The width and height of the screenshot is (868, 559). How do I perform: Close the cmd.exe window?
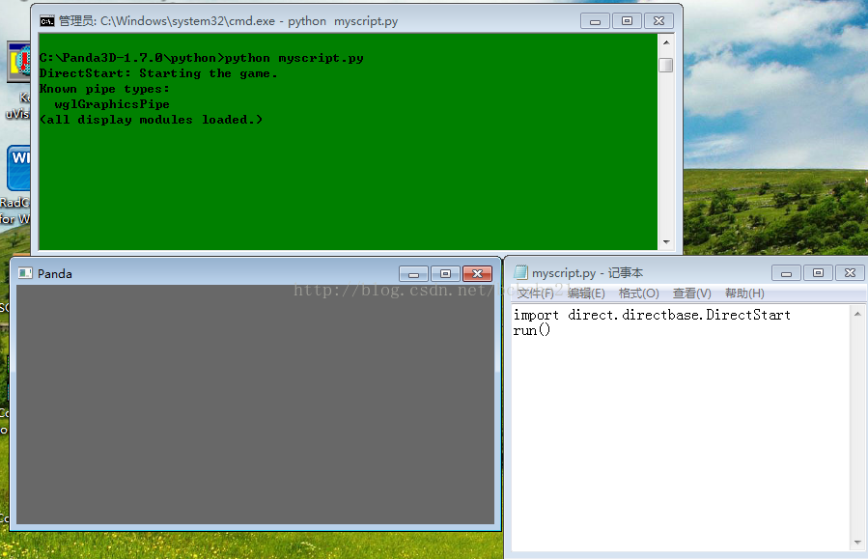pos(658,21)
